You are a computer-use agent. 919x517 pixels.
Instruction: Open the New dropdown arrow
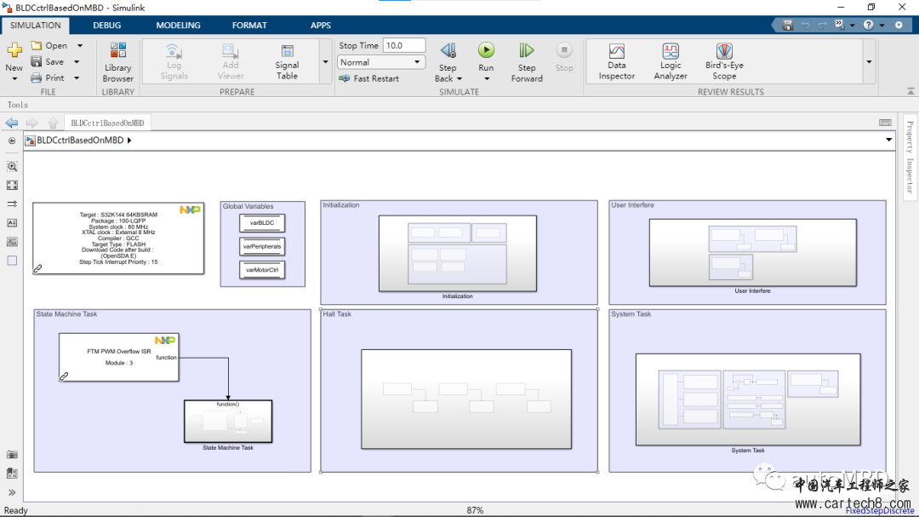point(14,78)
